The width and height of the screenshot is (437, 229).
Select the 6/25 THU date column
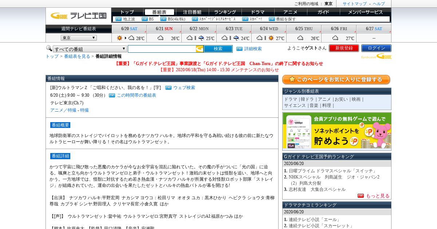[x=304, y=29]
